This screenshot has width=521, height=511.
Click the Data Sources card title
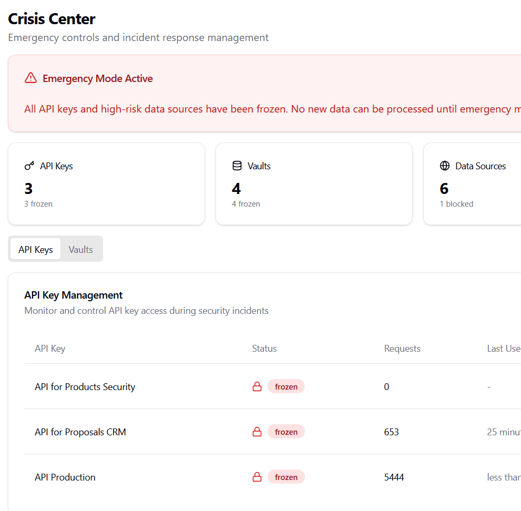pyautogui.click(x=481, y=166)
